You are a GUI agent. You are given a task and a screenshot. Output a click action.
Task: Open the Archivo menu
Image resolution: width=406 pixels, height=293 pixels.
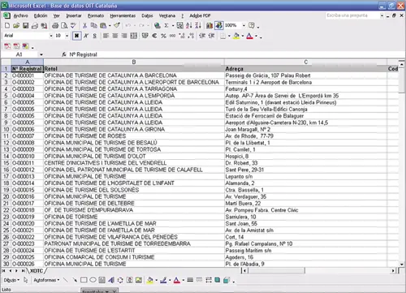pyautogui.click(x=21, y=15)
